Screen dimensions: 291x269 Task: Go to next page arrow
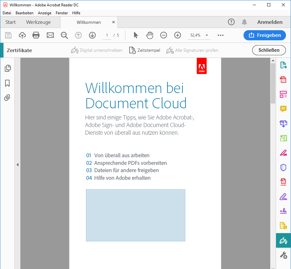(92, 35)
